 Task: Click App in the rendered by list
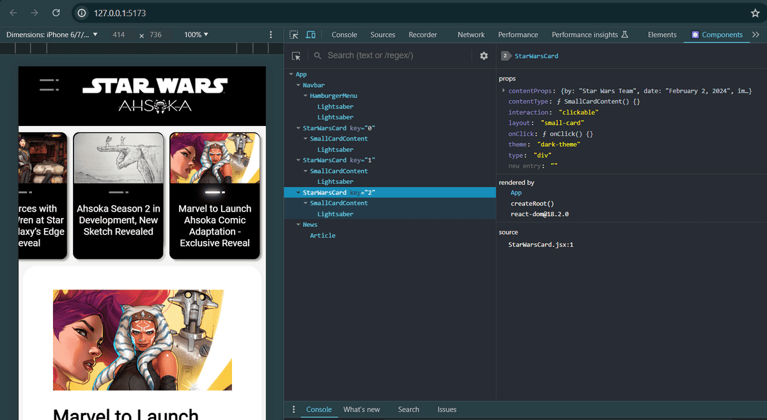(516, 192)
